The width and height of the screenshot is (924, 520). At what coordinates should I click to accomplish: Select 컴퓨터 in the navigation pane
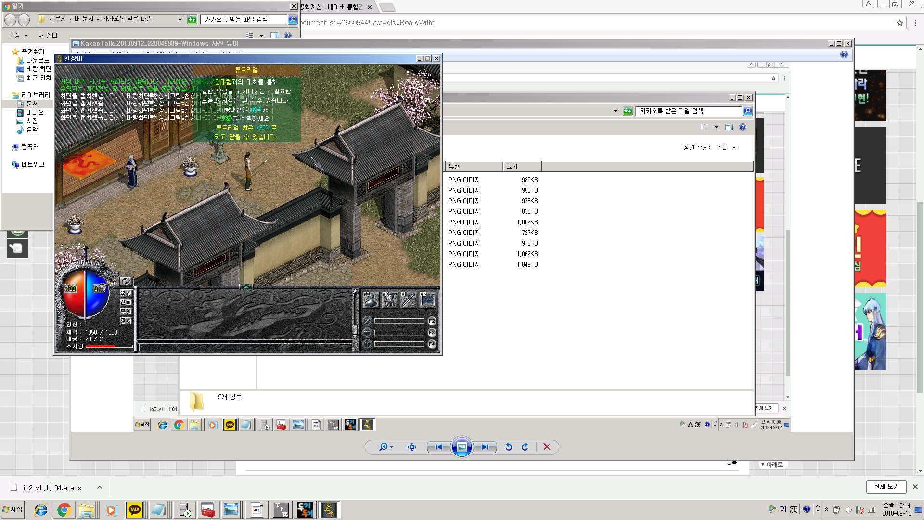click(x=30, y=147)
